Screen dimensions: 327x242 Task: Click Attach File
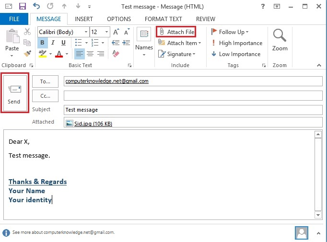tap(176, 32)
